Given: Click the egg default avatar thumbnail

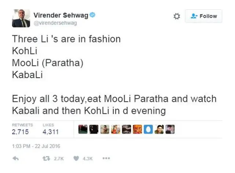Looking at the screenshot, I should click(148, 129).
